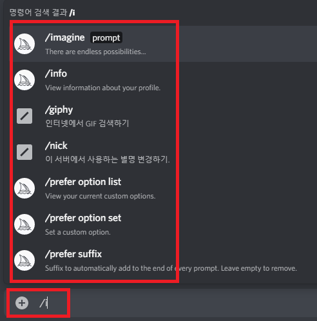
Task: Click 'There are endless possibilities...' description text
Action: point(95,52)
